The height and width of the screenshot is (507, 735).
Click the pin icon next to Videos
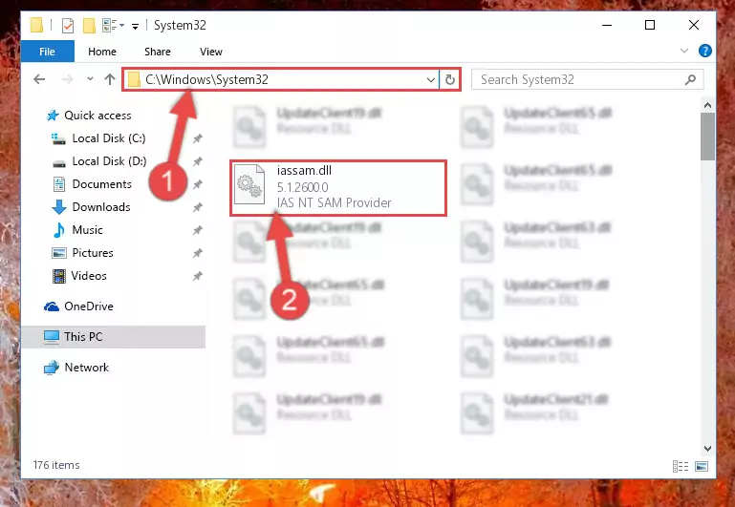pos(197,276)
